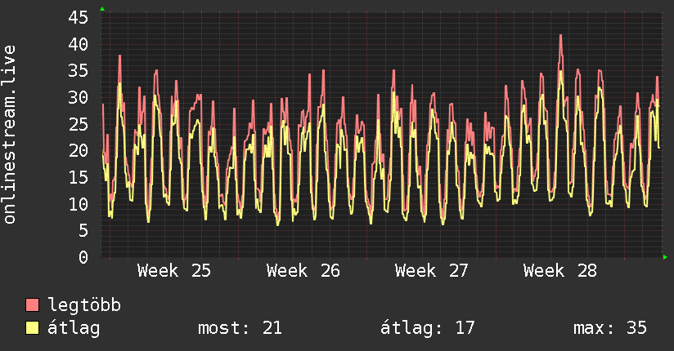
Task: Select the Week 25 axis label
Action: [174, 271]
